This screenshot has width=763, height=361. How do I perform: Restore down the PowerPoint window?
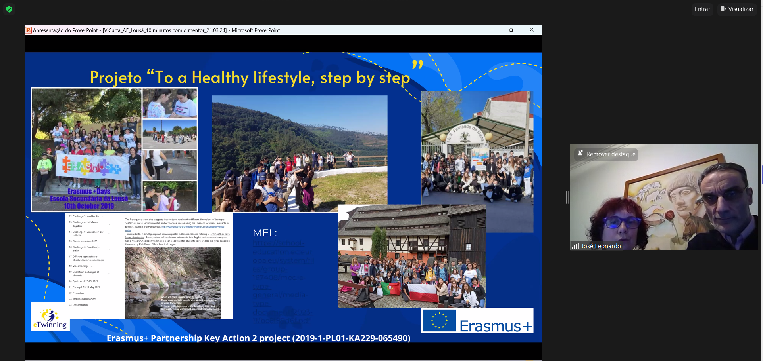(x=511, y=30)
